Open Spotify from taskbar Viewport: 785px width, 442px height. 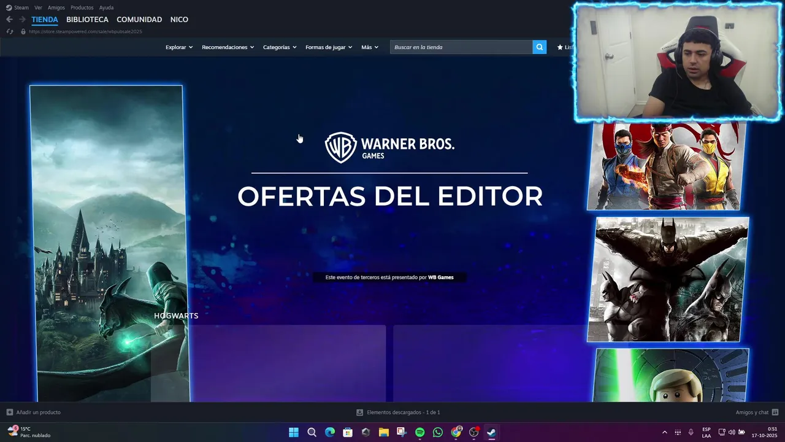tap(419, 432)
